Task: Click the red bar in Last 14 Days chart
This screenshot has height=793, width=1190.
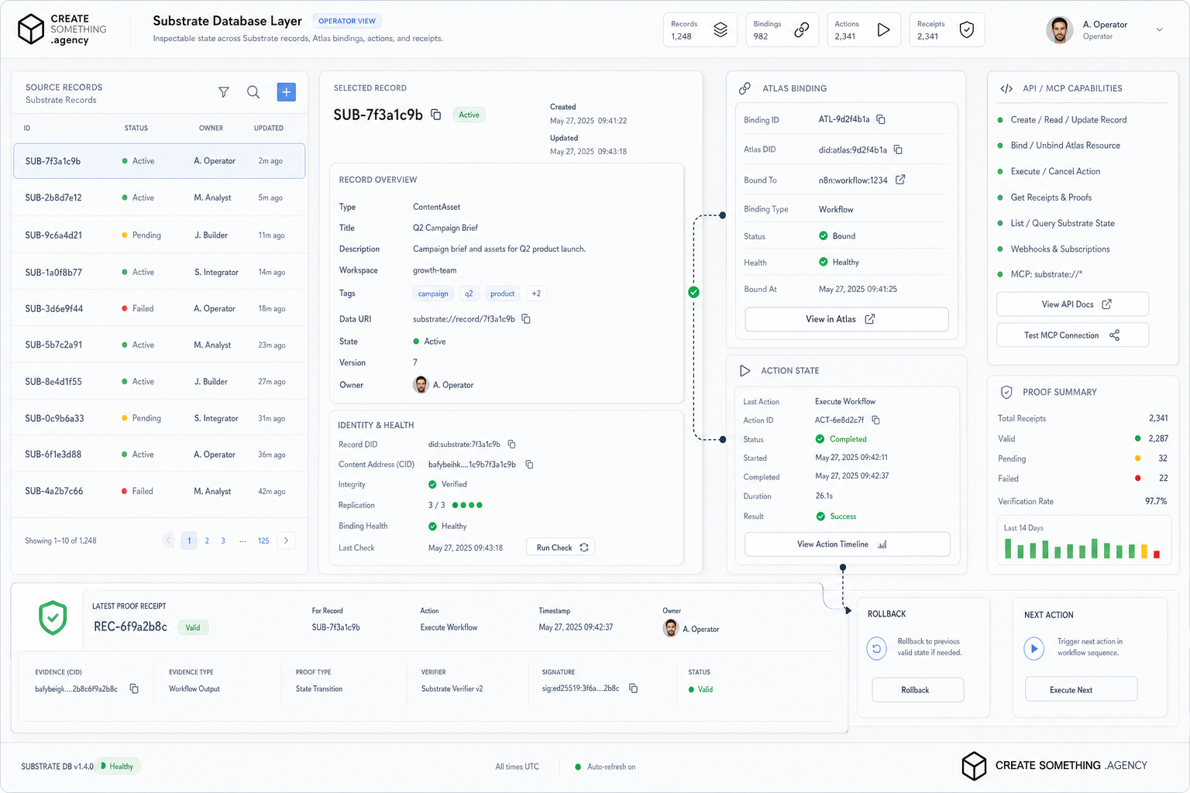Action: [1157, 554]
